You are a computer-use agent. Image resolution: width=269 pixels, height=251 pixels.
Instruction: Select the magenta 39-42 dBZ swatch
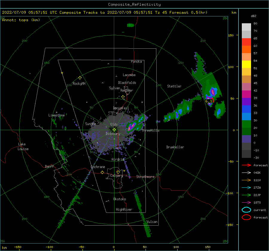point(246,94)
